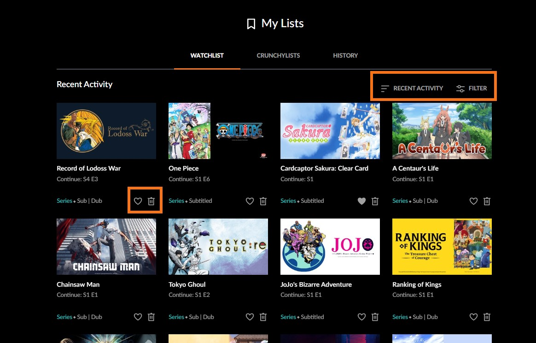
Task: Remove JoJo's Bizarre Adventure via trash icon
Action: tap(375, 317)
